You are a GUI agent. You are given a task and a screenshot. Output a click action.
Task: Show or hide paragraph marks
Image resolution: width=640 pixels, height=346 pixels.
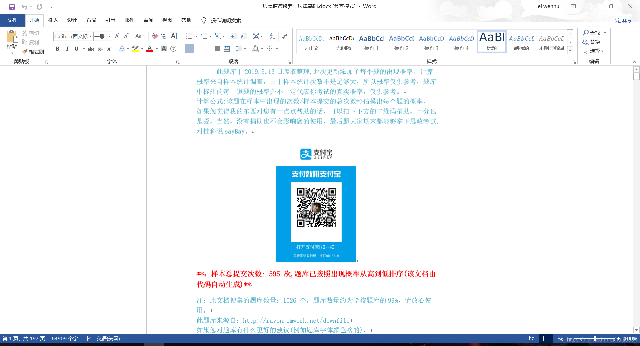pos(284,36)
